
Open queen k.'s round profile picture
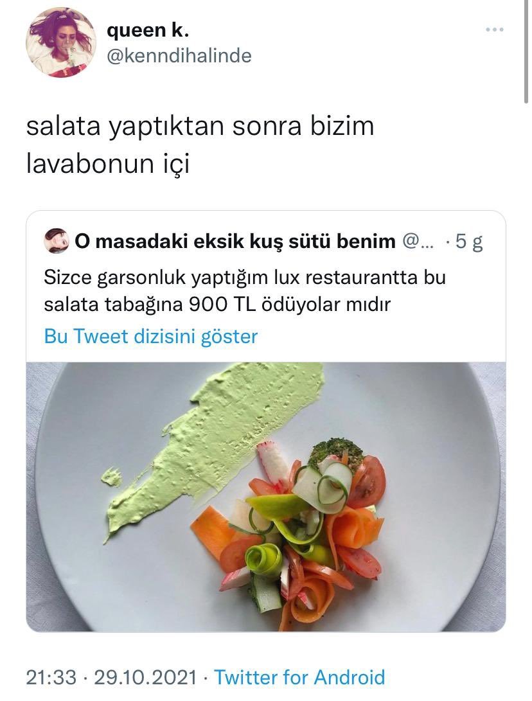click(60, 43)
